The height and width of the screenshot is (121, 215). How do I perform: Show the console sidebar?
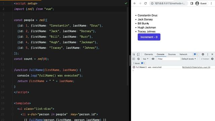(134, 59)
